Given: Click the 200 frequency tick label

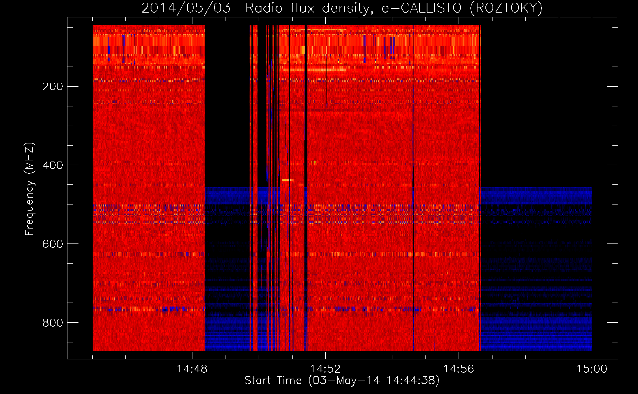Looking at the screenshot, I should [x=53, y=86].
